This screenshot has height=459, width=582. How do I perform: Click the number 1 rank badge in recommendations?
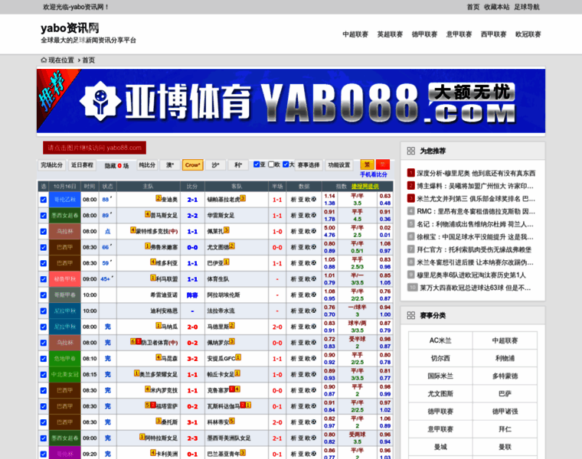click(x=411, y=173)
